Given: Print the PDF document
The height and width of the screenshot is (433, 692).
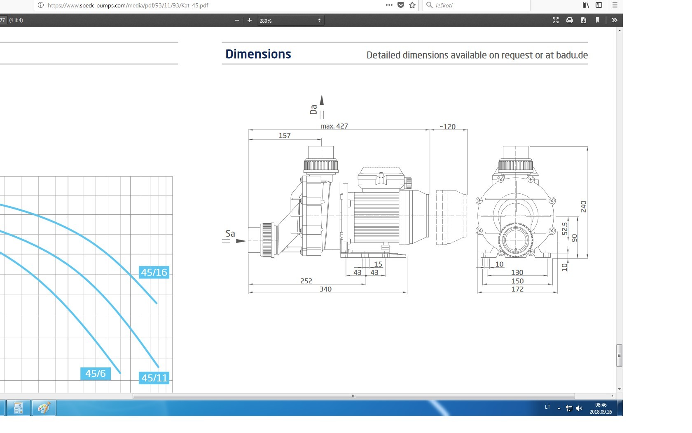Looking at the screenshot, I should [570, 20].
